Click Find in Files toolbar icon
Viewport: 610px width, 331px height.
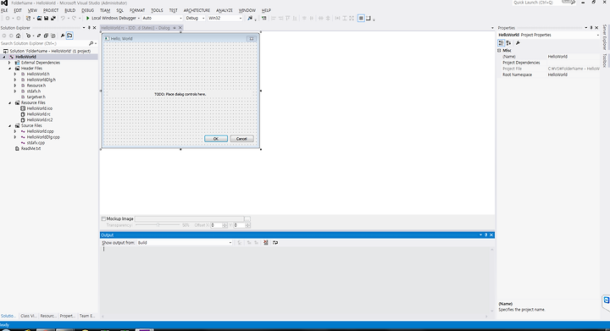250,18
